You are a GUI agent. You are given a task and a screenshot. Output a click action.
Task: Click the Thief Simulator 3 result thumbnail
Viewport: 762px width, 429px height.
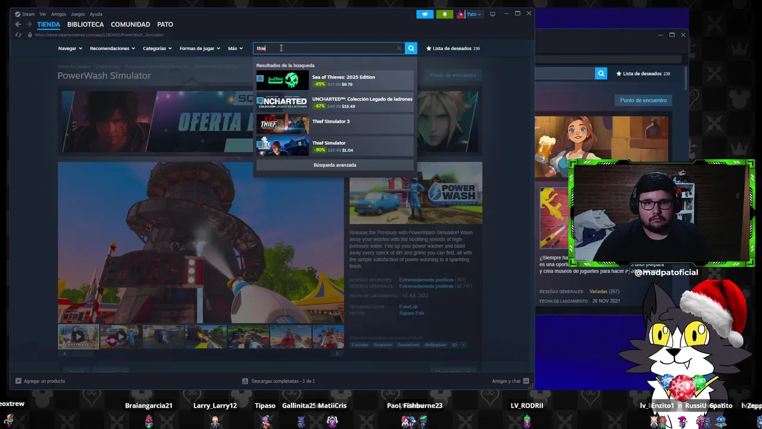click(283, 124)
